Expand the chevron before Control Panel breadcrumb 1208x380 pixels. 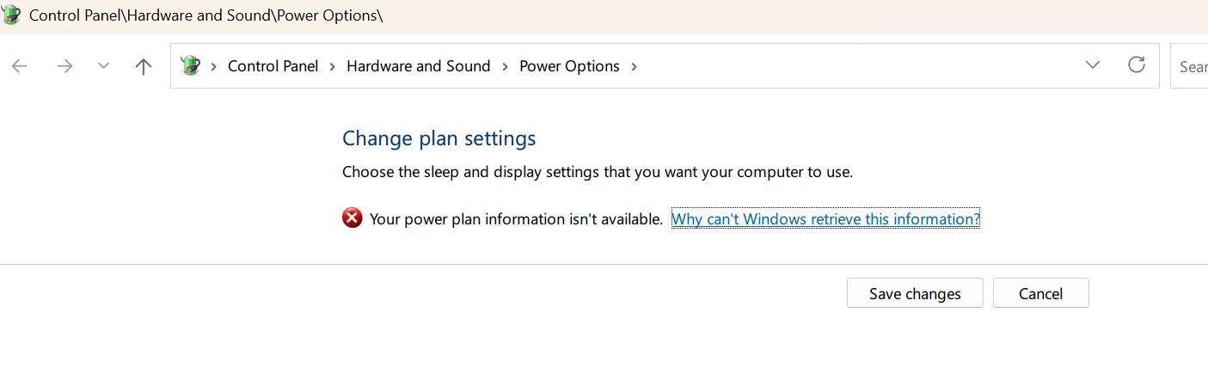213,66
